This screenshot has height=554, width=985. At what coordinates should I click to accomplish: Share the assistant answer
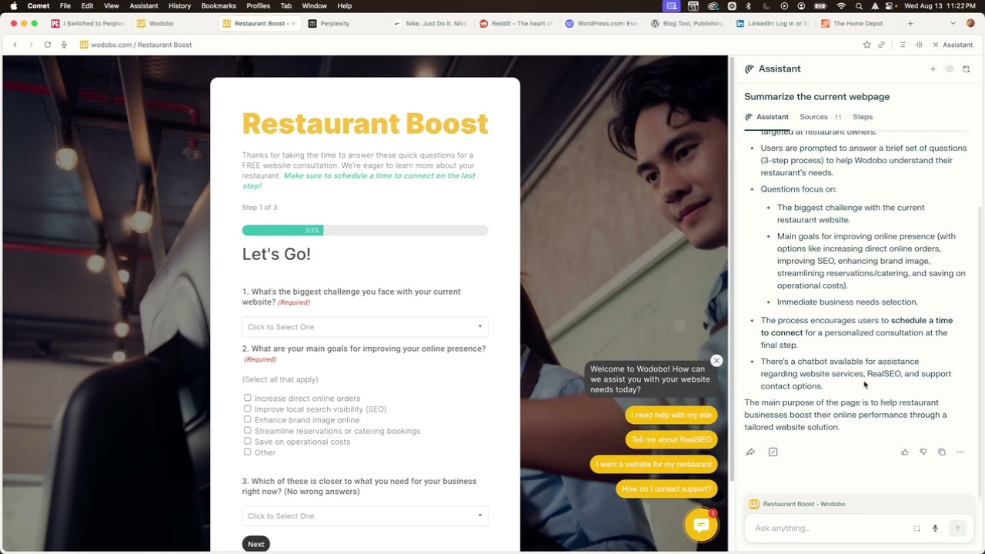[750, 452]
